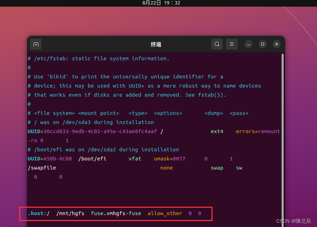Open the terminal hamburger menu
317x227 pixels.
point(232,44)
